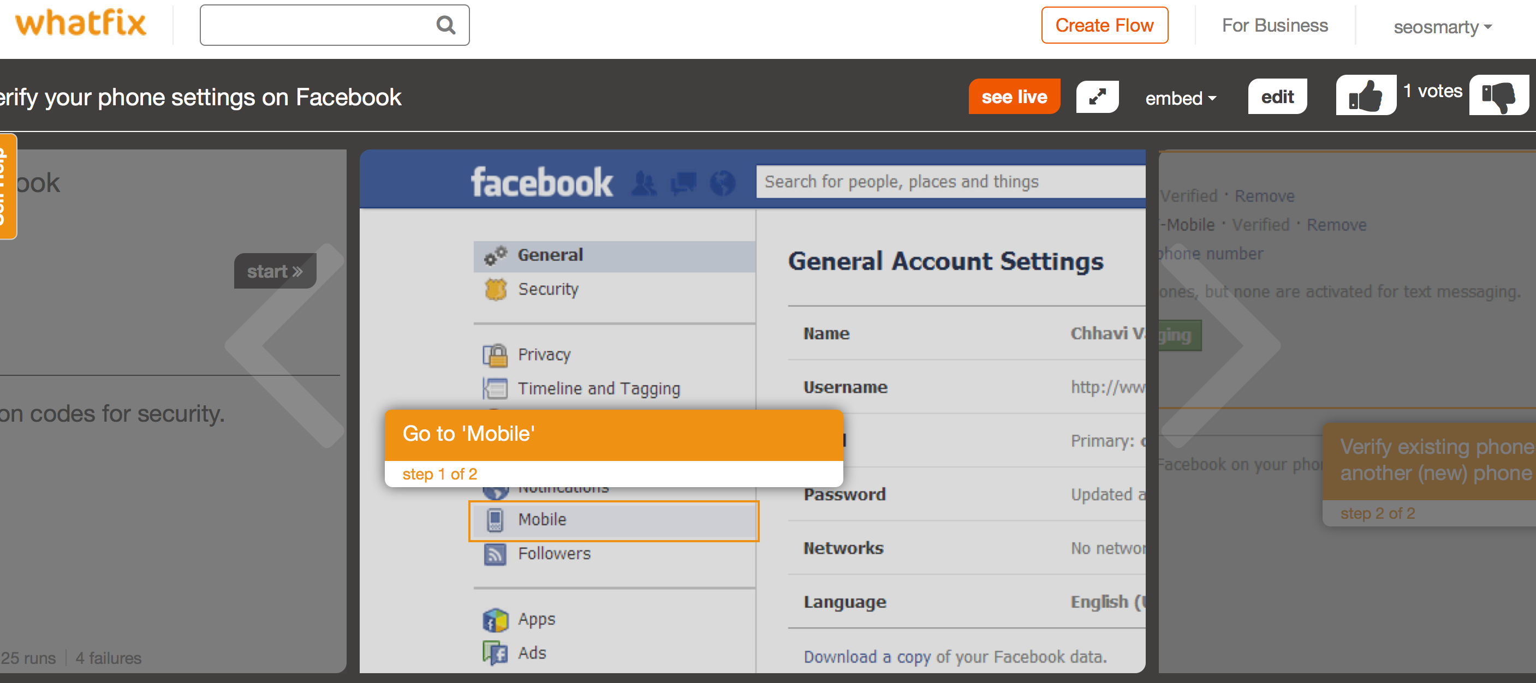Select Mobile in the settings sidebar
The height and width of the screenshot is (683, 1536).
click(x=614, y=520)
